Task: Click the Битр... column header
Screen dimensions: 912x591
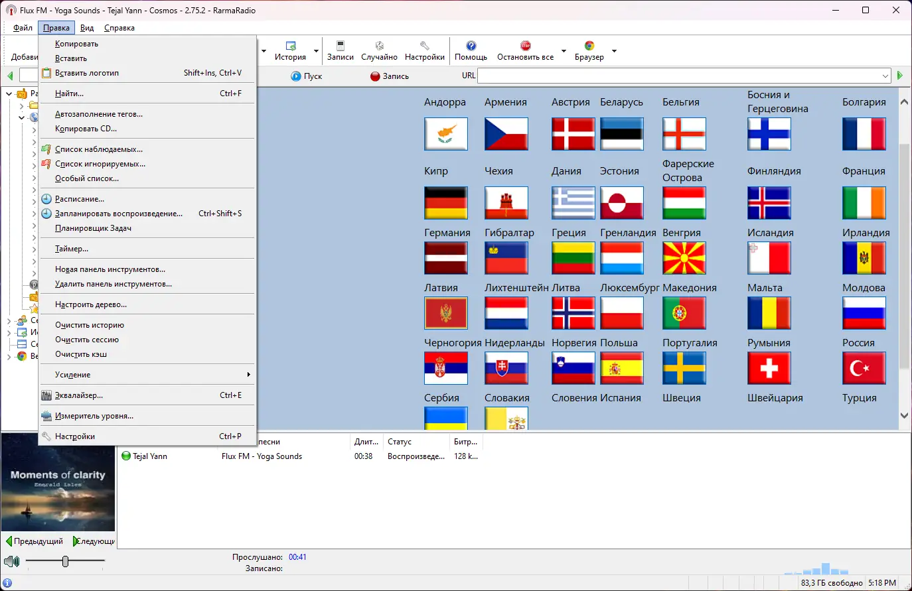Action: (465, 442)
